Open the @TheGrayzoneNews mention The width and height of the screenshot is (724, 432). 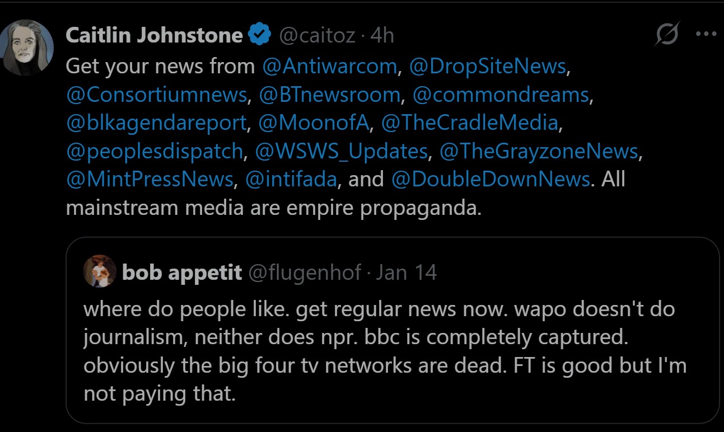pos(539,151)
